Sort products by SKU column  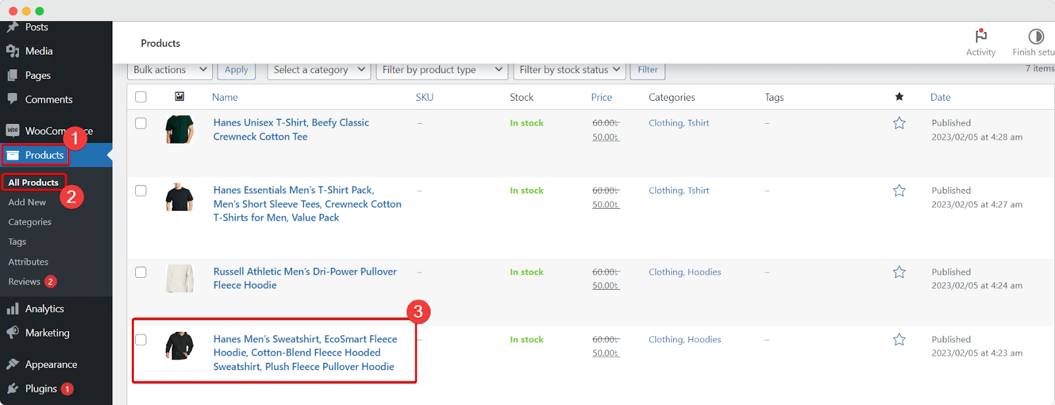425,97
